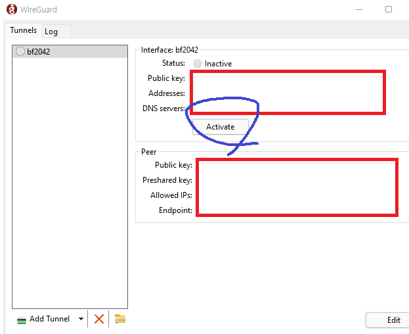Viewport: 409px width, 334px height.
Task: Select the Tunnels tab
Action: 24,30
